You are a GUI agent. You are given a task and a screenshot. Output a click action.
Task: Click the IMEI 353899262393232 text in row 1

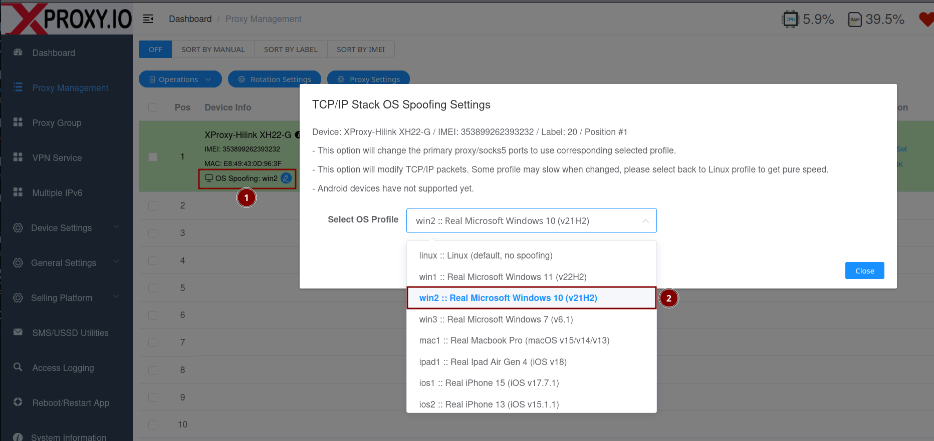click(242, 149)
